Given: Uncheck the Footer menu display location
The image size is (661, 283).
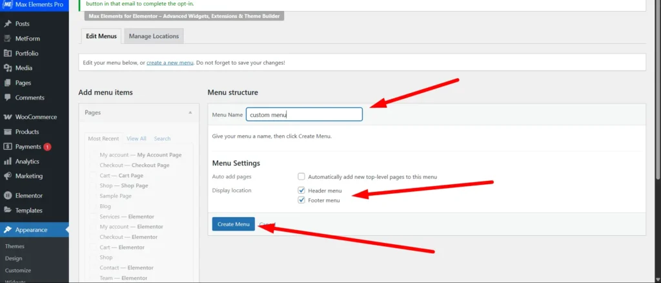Looking at the screenshot, I should tap(301, 200).
